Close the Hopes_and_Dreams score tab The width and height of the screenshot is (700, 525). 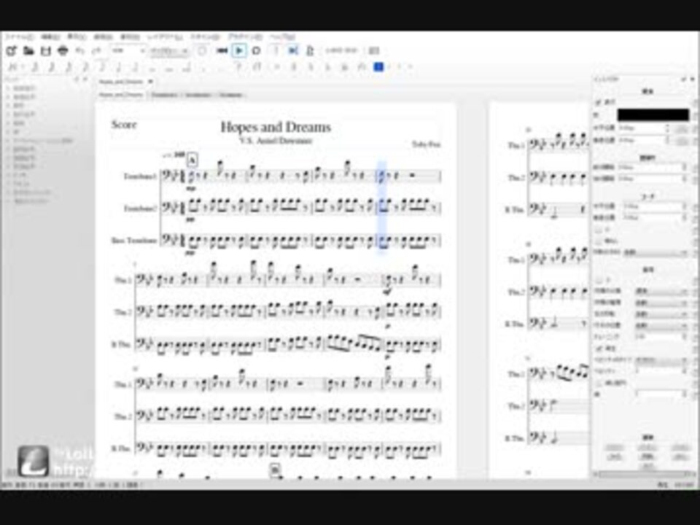pos(150,82)
